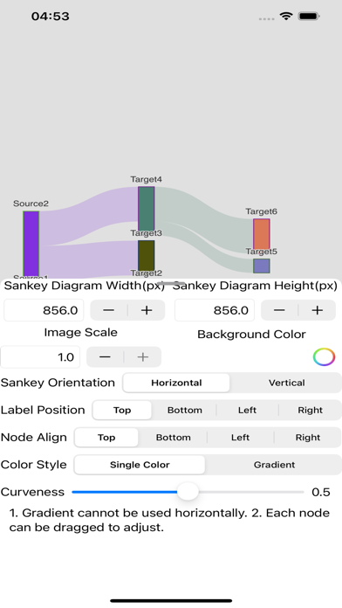Tap the Image Scale input field
The width and height of the screenshot is (342, 608).
point(40,356)
